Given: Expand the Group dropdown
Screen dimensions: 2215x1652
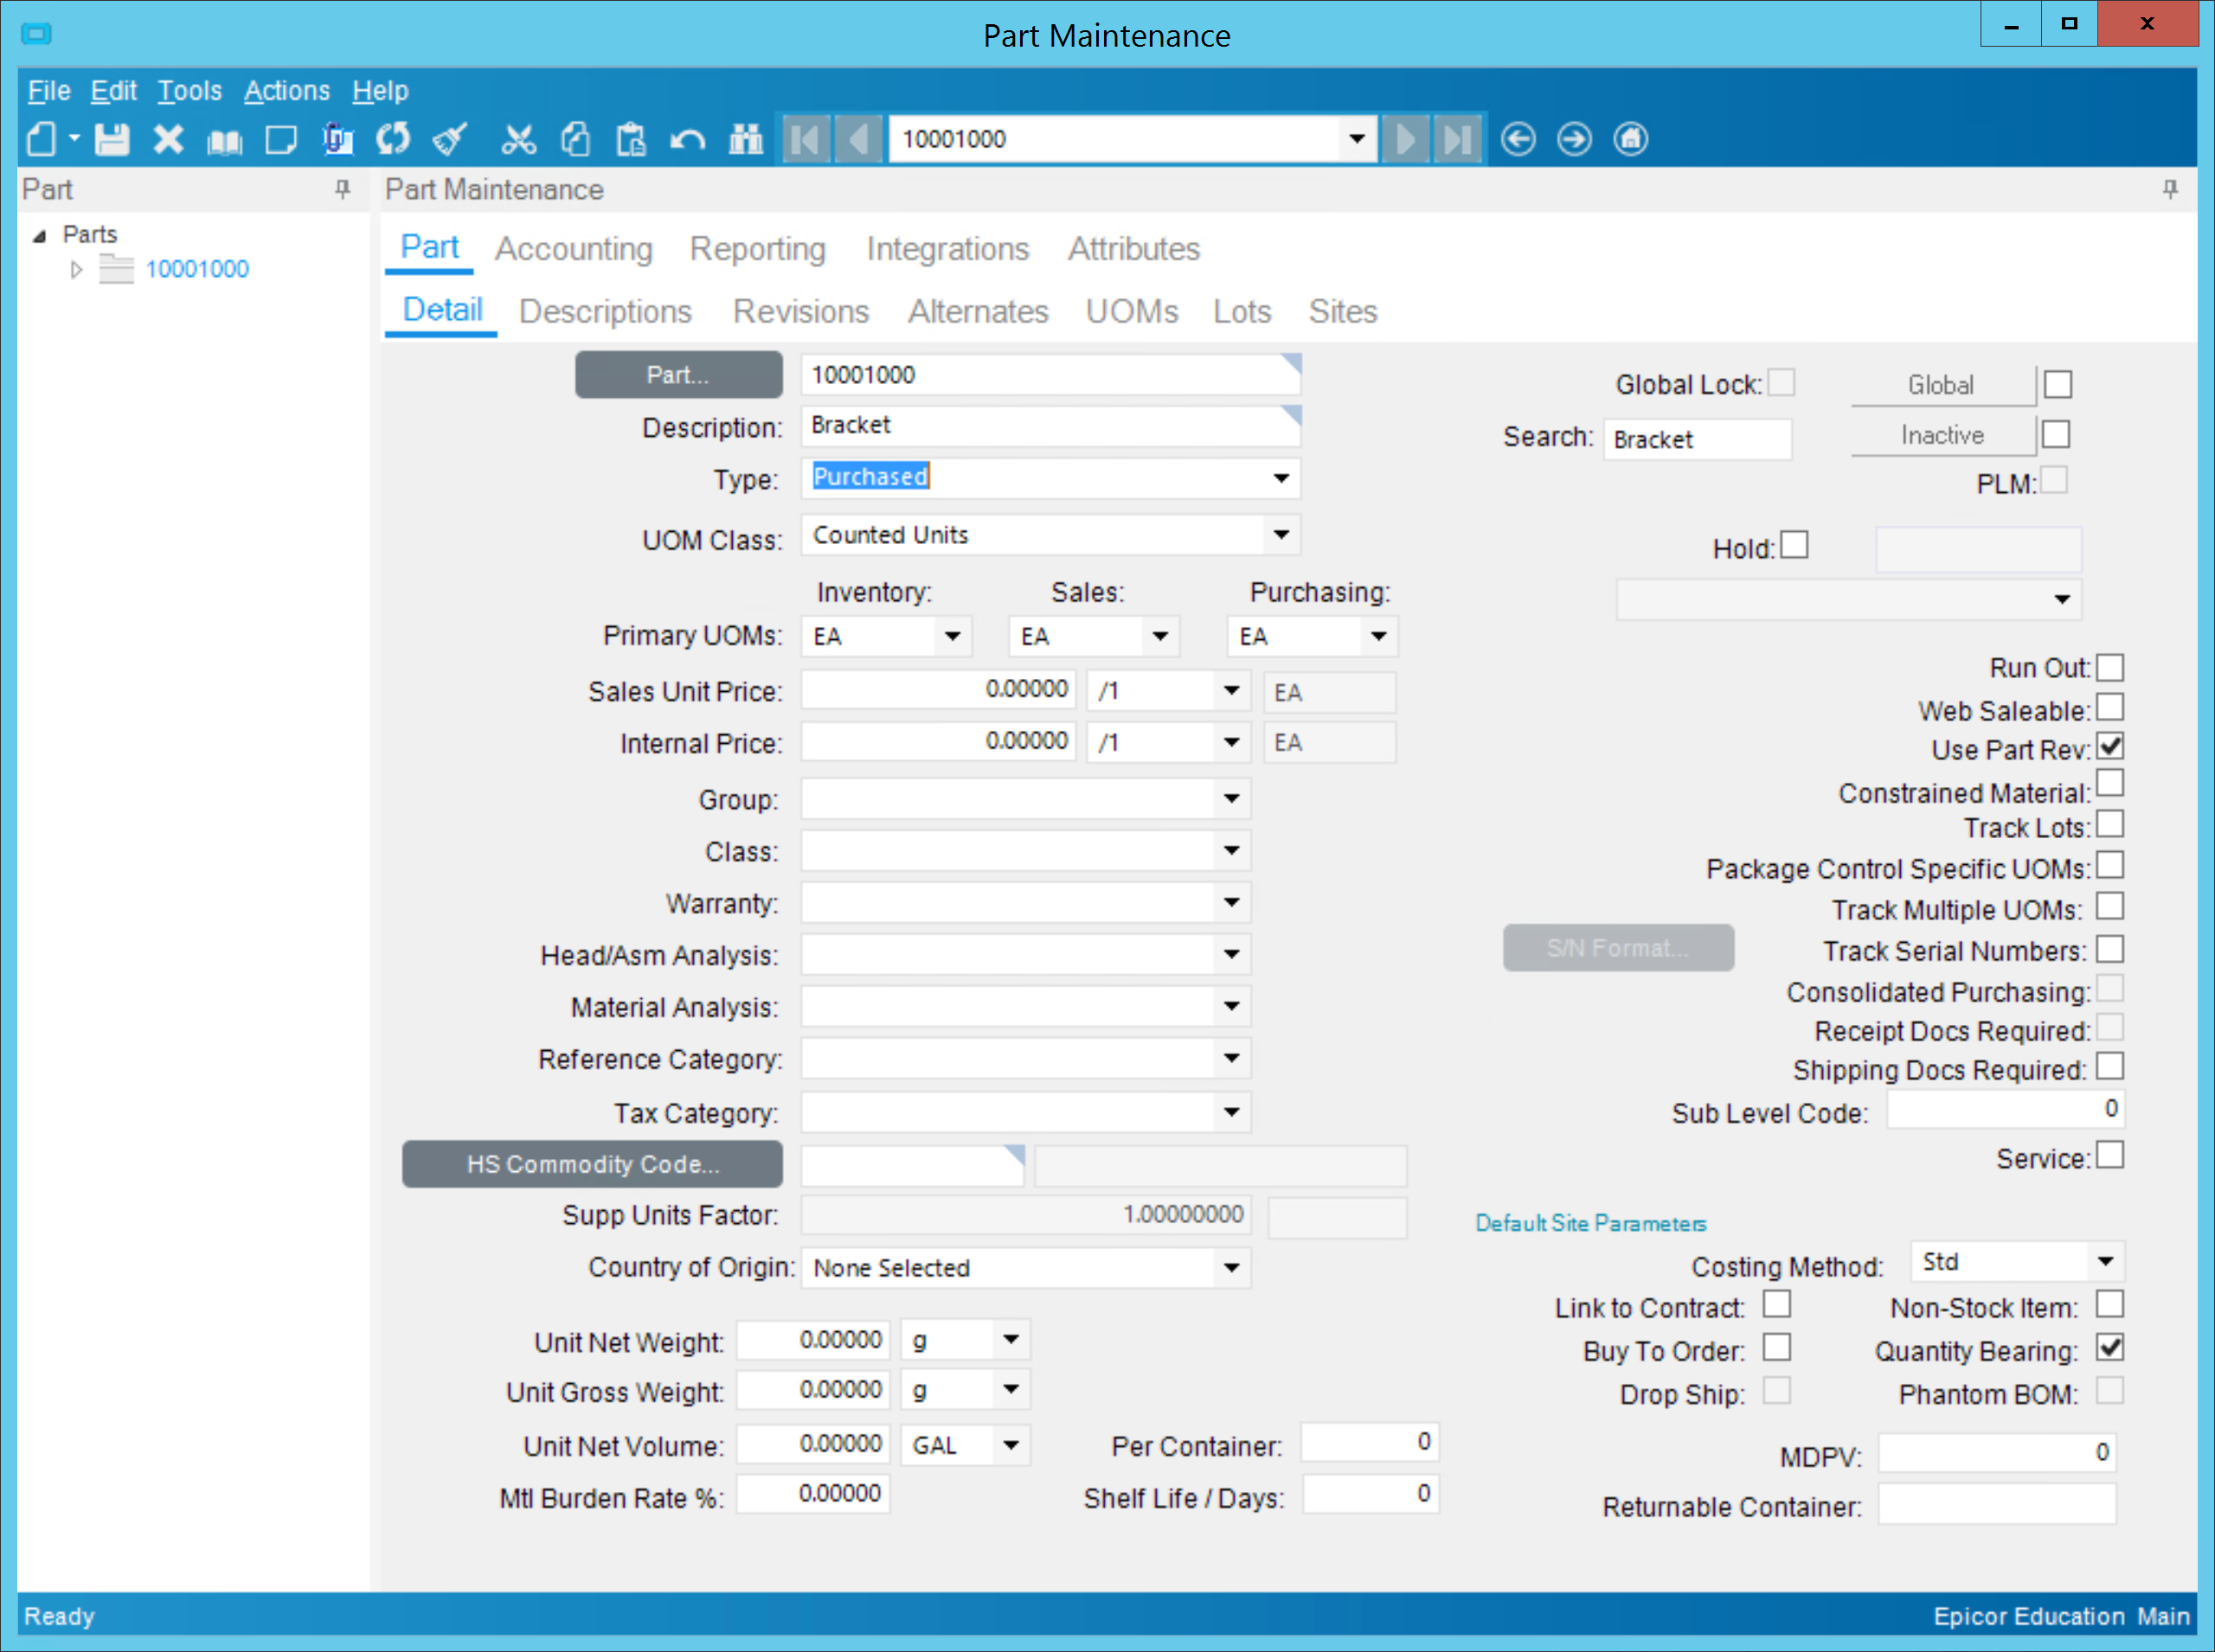Looking at the screenshot, I should [x=1231, y=799].
